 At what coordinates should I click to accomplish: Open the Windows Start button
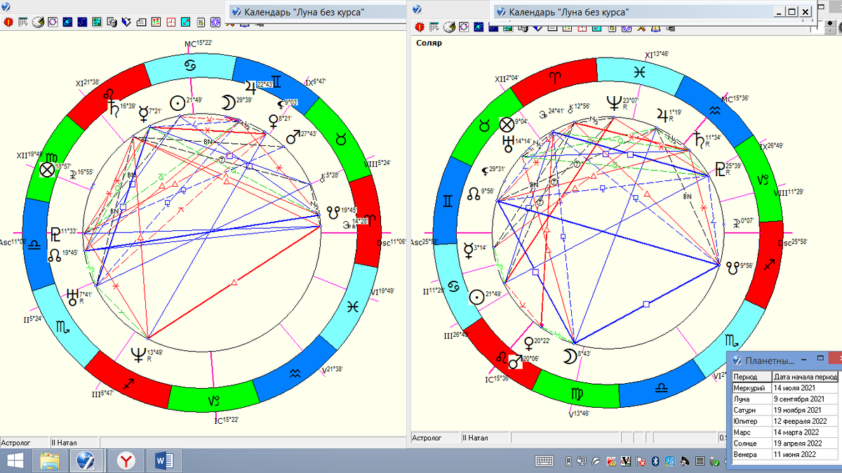click(x=14, y=461)
